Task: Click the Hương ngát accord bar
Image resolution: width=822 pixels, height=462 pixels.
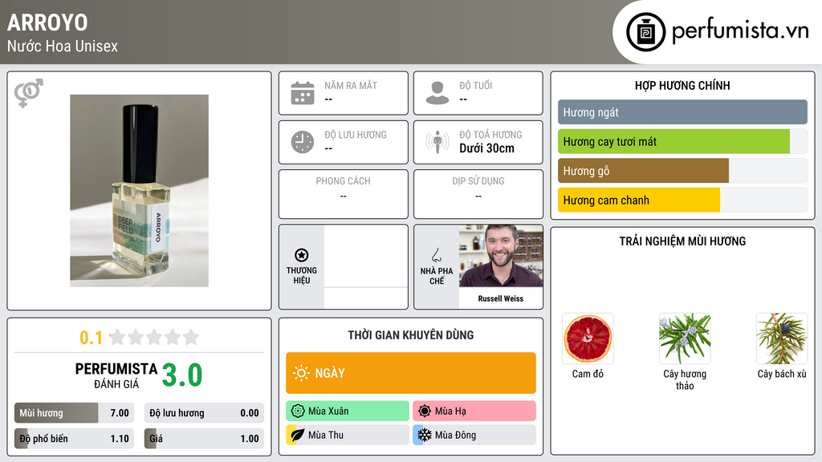Action: pos(682,112)
